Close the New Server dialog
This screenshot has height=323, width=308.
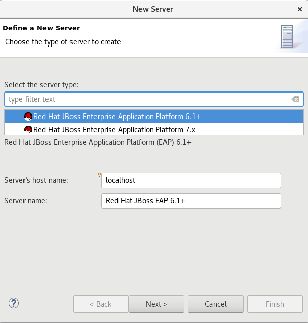[300, 9]
